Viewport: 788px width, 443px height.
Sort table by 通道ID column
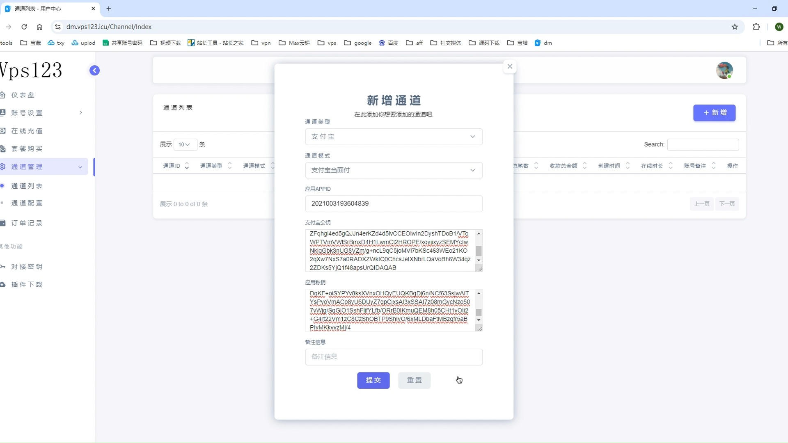176,166
